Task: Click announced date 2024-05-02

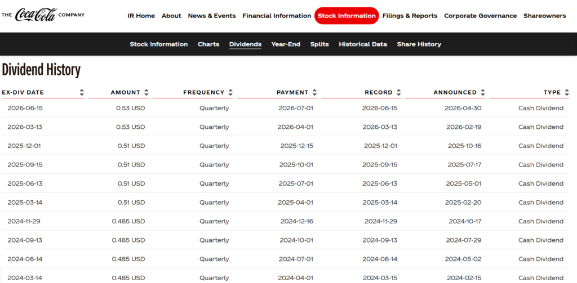Action: [x=463, y=259]
